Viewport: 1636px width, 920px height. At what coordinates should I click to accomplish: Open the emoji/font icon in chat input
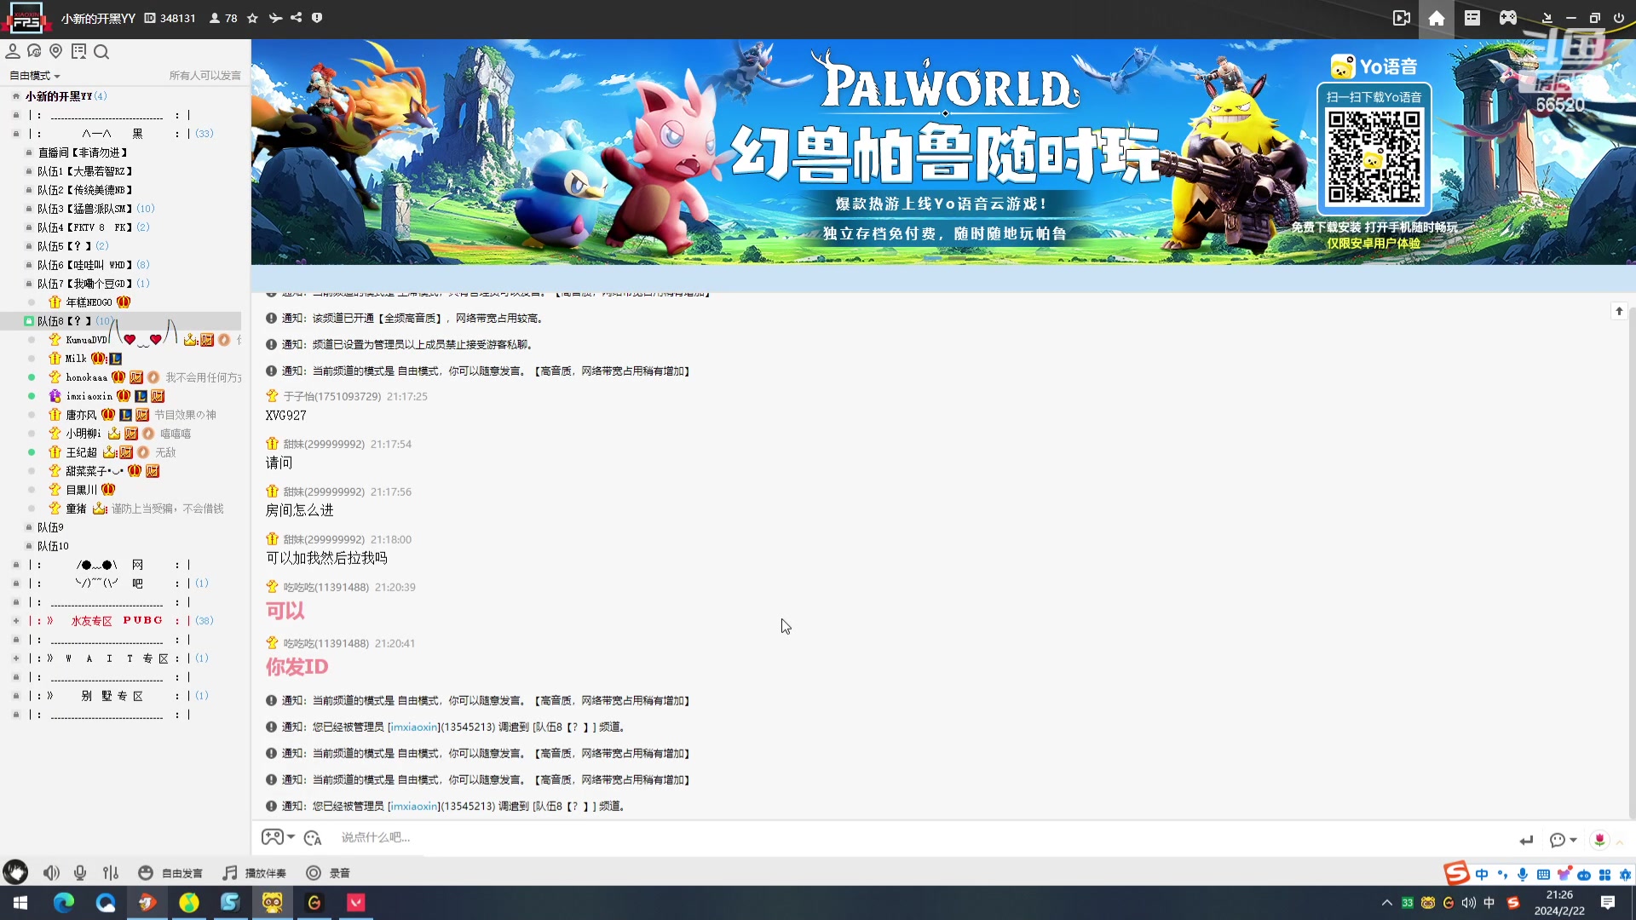point(313,838)
